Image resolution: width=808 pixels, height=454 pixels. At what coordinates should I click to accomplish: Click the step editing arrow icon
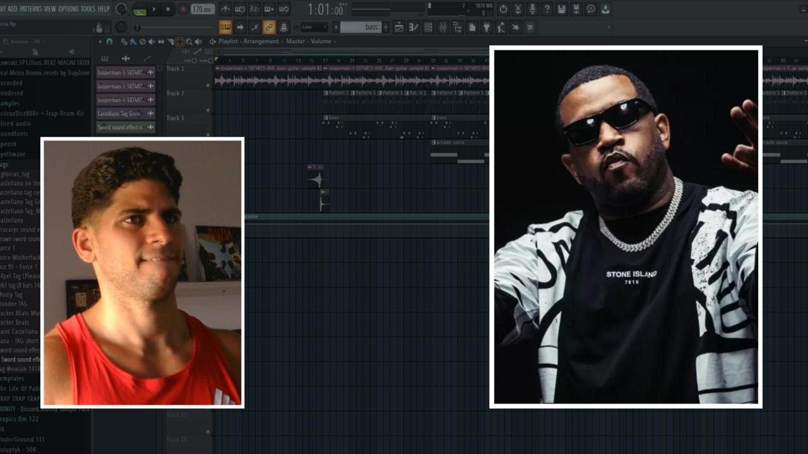240,27
